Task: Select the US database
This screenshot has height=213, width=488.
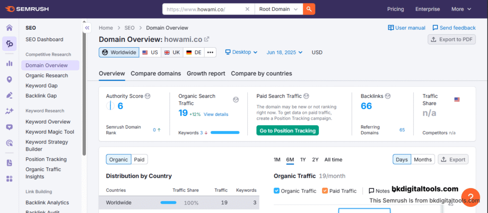Action: pos(150,52)
